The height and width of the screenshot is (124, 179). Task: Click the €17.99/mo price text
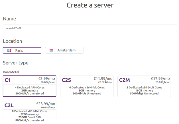pyautogui.click(x=160, y=79)
